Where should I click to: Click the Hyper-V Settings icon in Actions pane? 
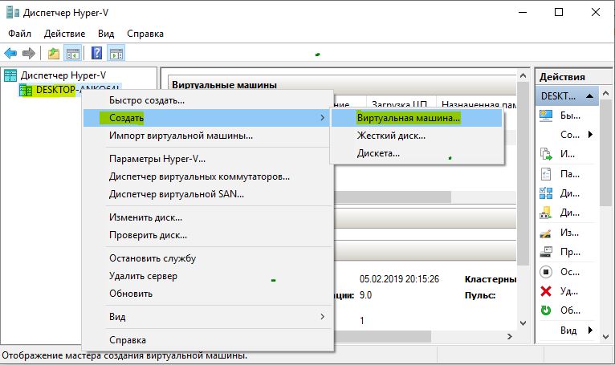pos(546,173)
